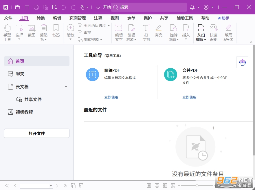Screen dimensions: 255x190
Task: Click the zoom slider handle in status bar
Action: (x=197, y=186)
